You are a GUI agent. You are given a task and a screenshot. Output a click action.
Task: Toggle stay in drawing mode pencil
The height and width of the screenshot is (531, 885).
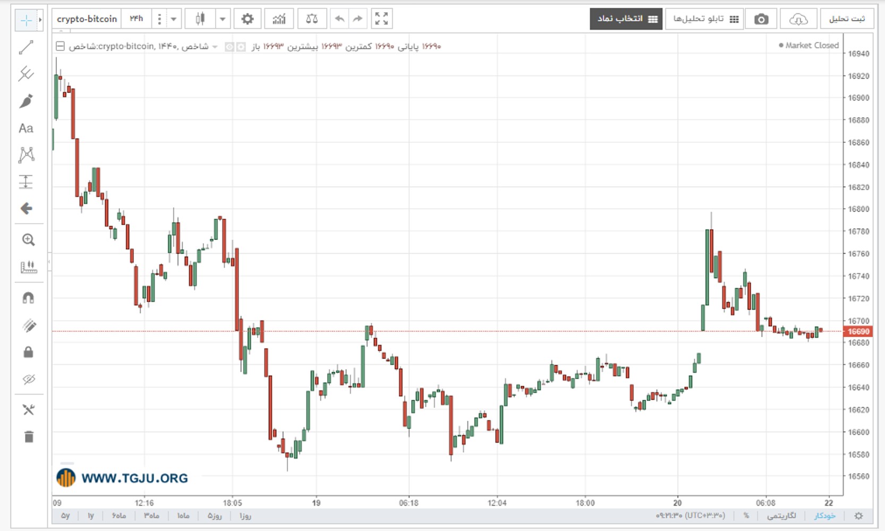[29, 325]
